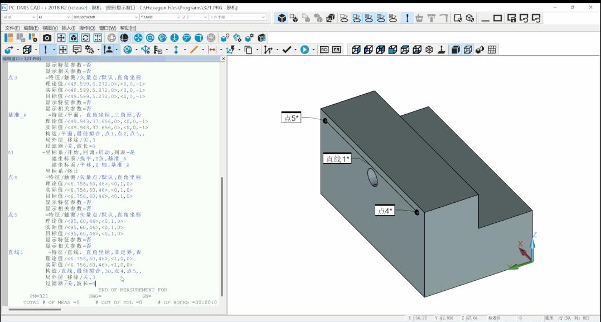Screen dimensions: 601x322
Task: Open the 插入(I) menu
Action: point(69,28)
